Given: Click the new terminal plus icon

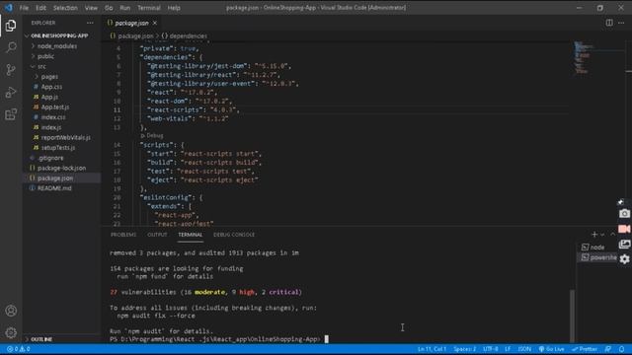Looking at the screenshot, I should coord(594,235).
